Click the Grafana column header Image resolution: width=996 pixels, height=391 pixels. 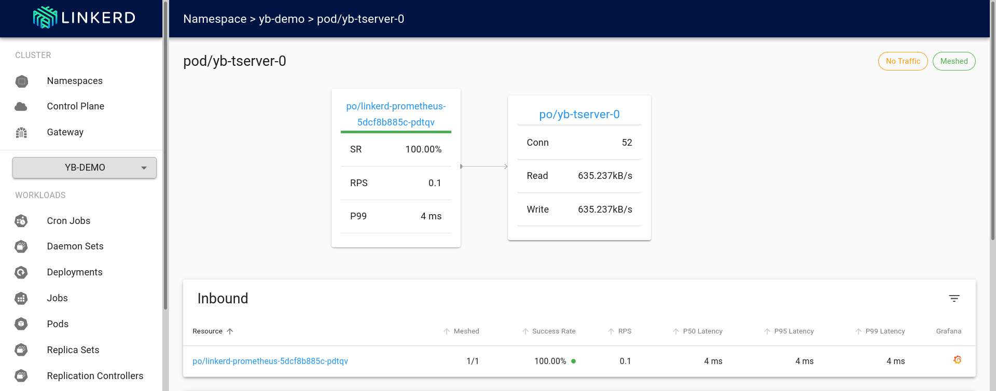(948, 331)
